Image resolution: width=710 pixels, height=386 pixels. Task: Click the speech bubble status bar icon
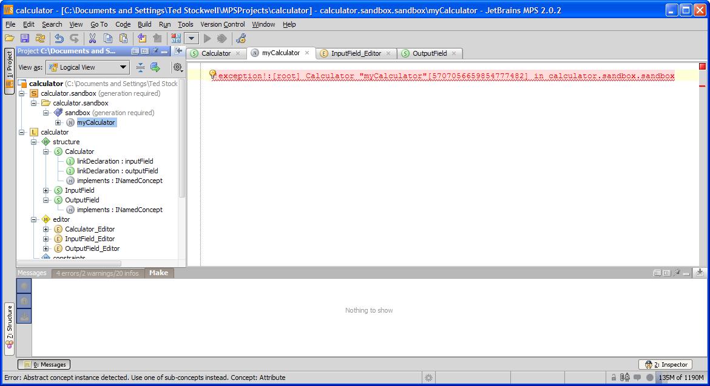coord(637,378)
